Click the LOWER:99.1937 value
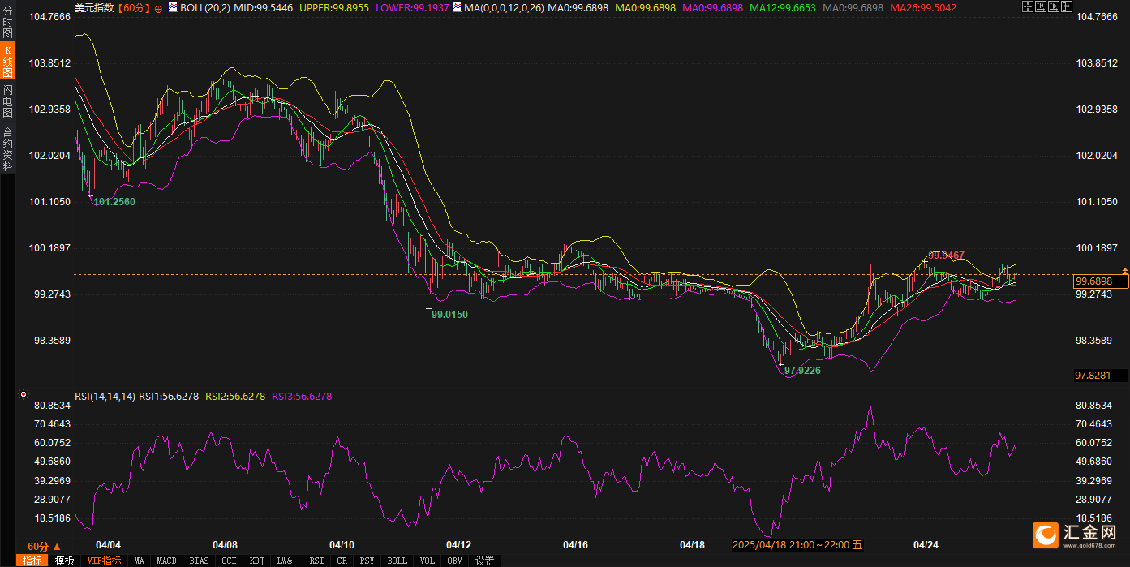Image resolution: width=1130 pixels, height=567 pixels. click(x=411, y=8)
